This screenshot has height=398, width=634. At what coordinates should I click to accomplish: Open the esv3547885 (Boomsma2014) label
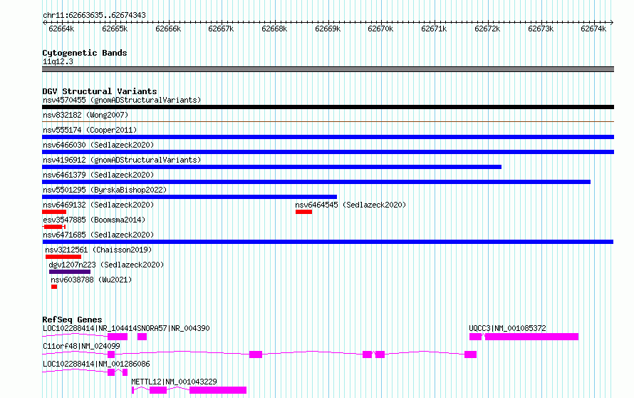click(x=94, y=220)
